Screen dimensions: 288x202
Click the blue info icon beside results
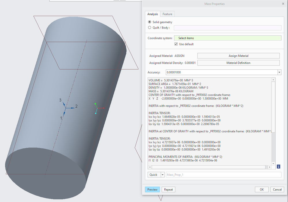click(278, 167)
